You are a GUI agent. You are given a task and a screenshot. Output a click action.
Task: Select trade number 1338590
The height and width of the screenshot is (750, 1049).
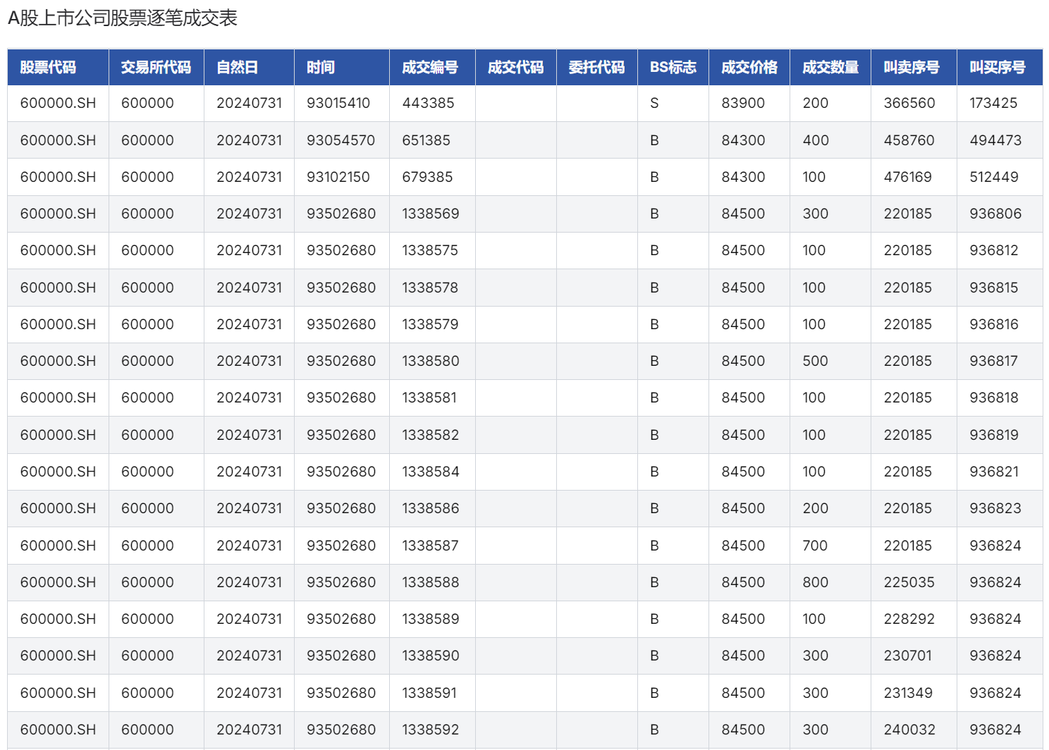431,656
